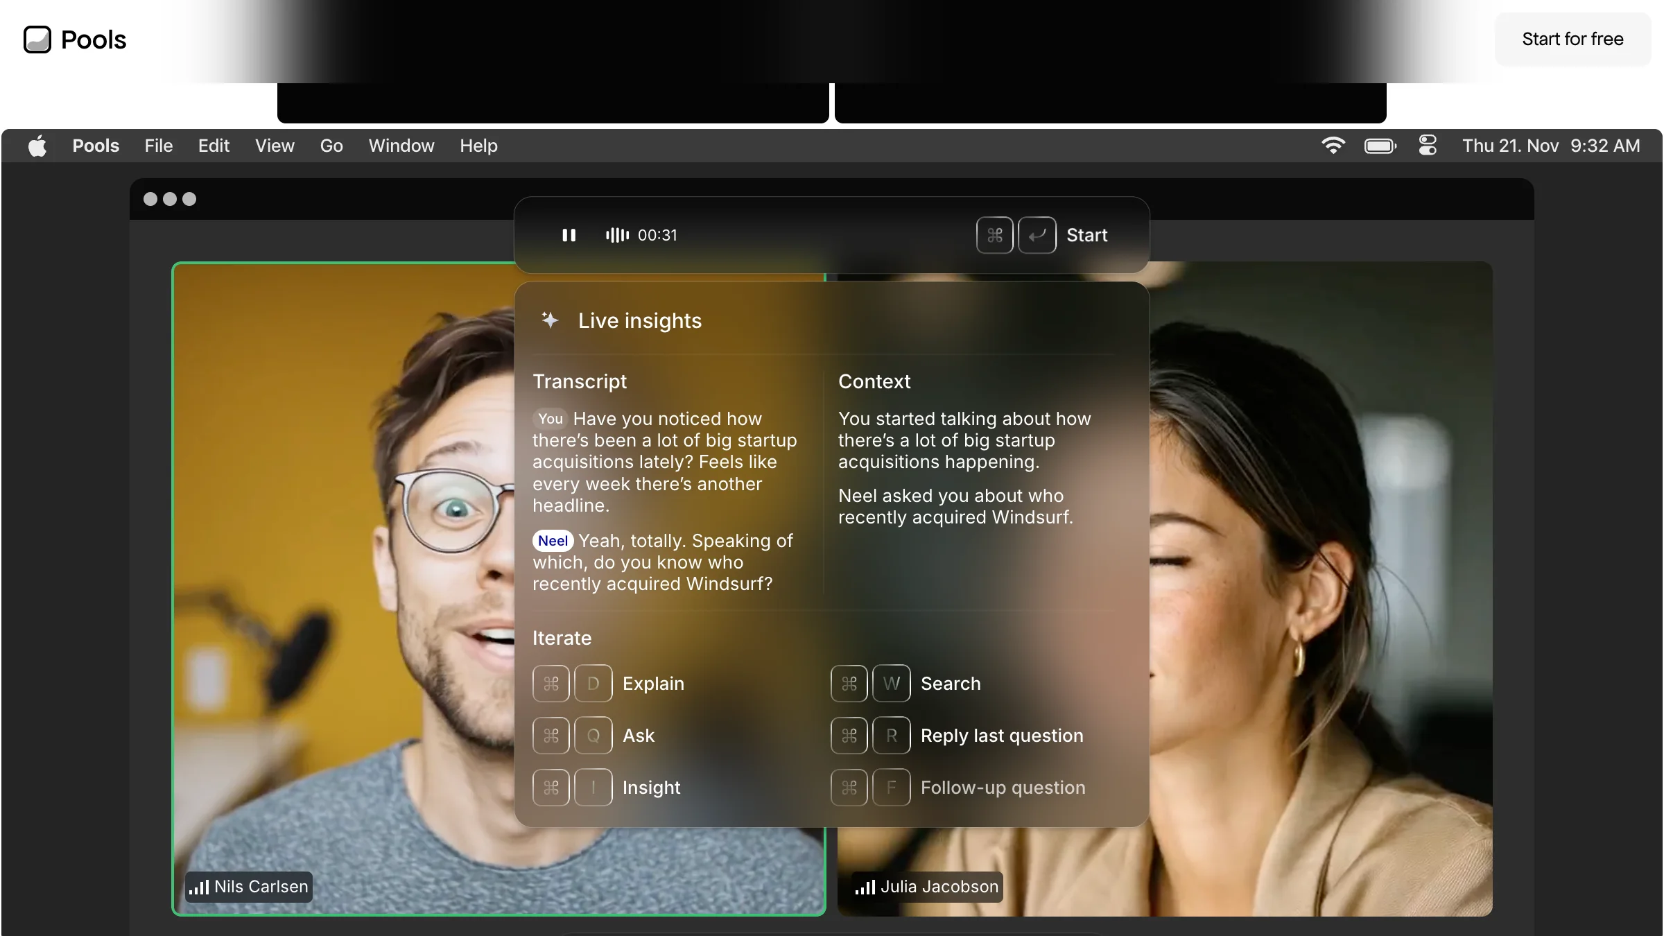Viewport: 1664px width, 936px height.
Task: Click the Search action
Action: 951,684
